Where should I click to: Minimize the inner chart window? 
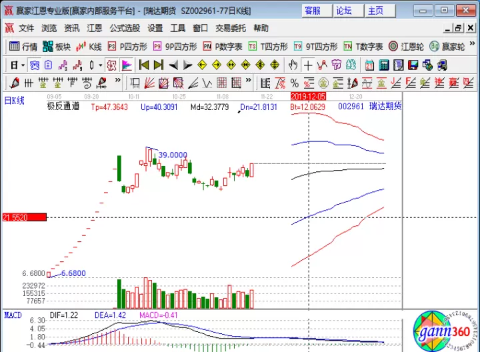tap(447, 28)
